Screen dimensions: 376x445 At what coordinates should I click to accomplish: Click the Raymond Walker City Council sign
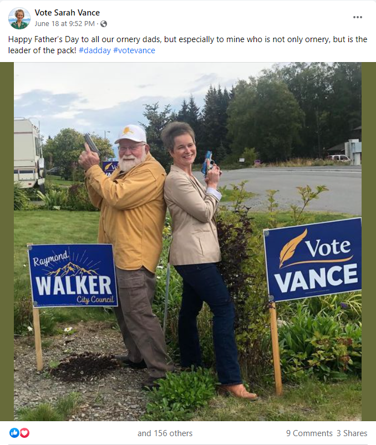click(x=73, y=275)
